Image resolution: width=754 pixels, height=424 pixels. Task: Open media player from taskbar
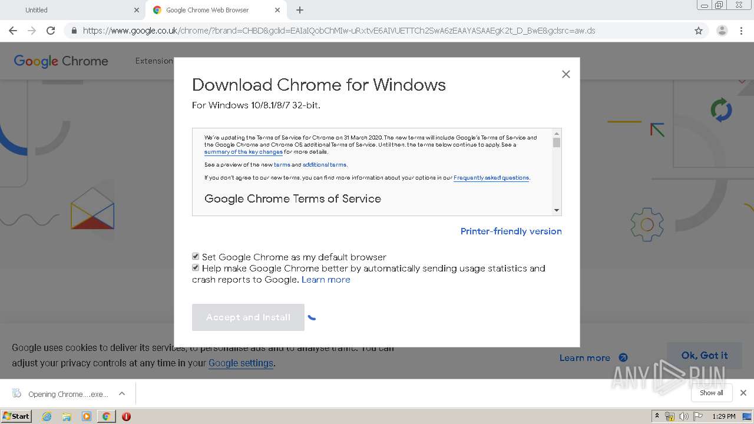[87, 416]
